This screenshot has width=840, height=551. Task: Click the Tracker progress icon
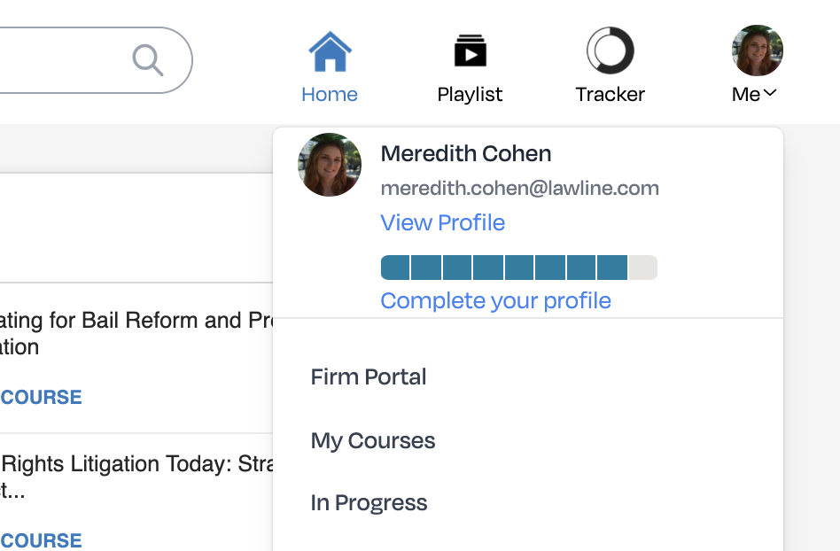click(610, 50)
